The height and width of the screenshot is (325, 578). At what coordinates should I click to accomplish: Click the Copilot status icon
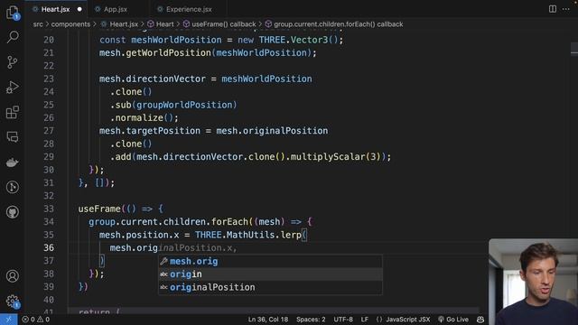tap(480, 320)
